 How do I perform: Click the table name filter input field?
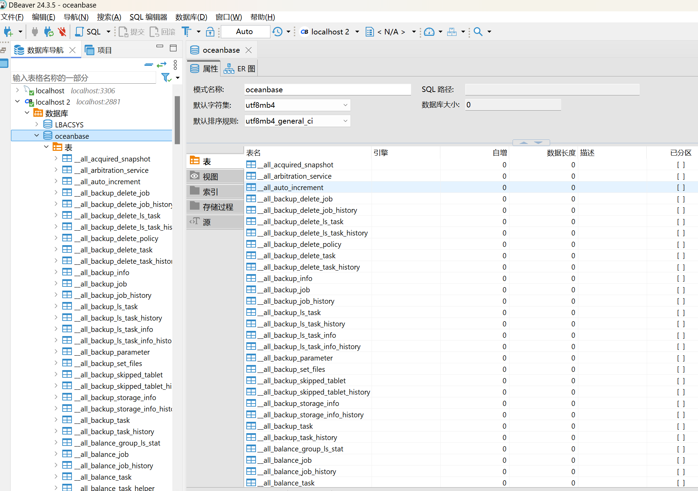84,78
